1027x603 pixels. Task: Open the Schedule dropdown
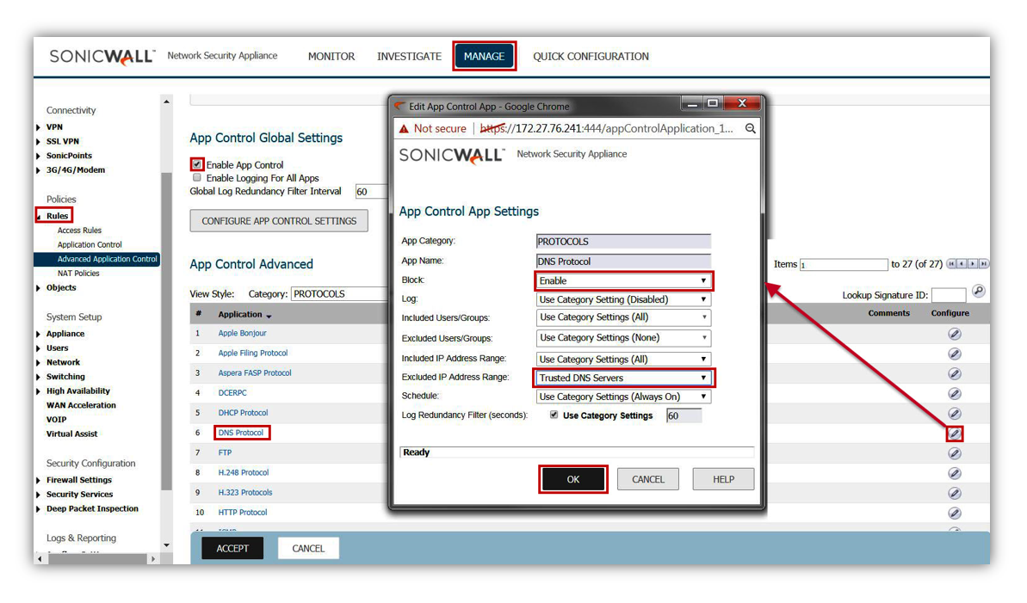point(623,397)
